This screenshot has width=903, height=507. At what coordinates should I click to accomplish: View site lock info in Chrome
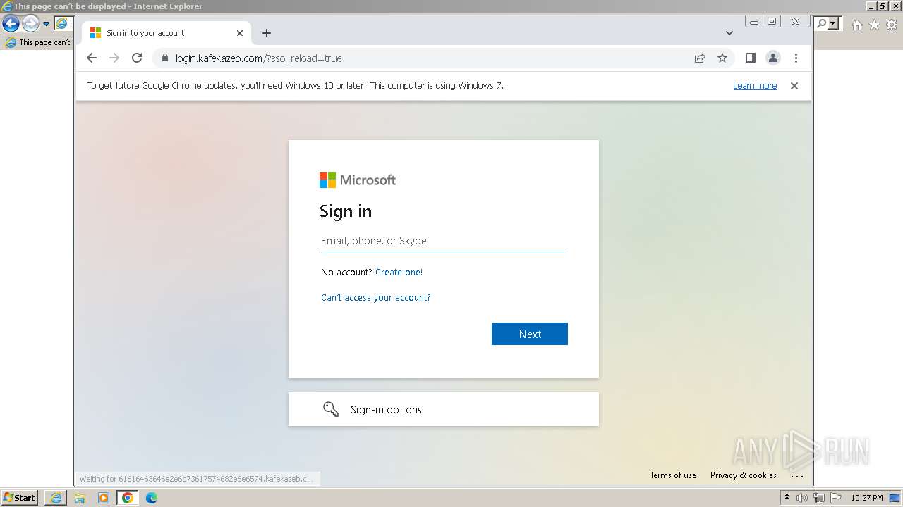coord(165,58)
